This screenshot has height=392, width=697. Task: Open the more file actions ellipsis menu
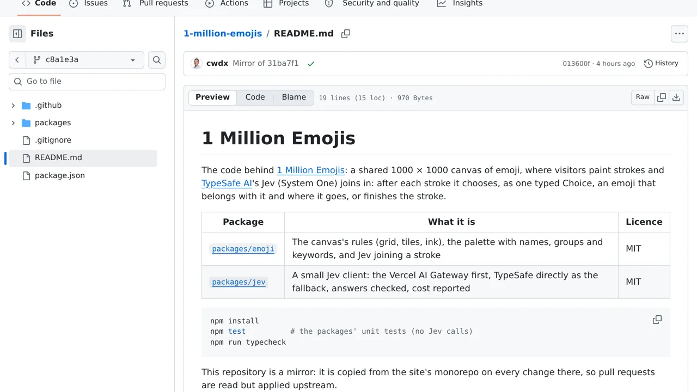[x=680, y=34]
